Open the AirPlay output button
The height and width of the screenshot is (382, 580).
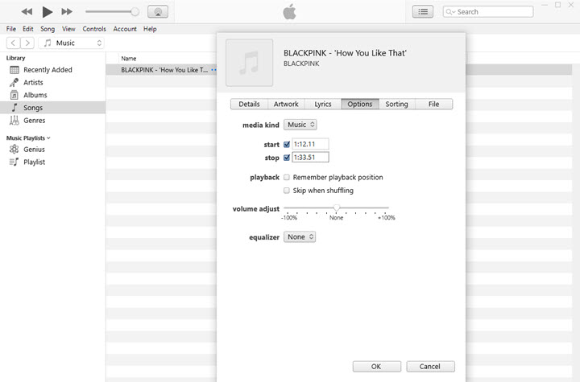tap(158, 12)
